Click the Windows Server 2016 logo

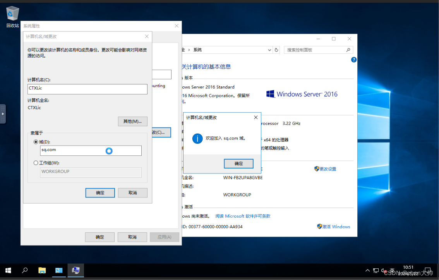click(x=302, y=94)
